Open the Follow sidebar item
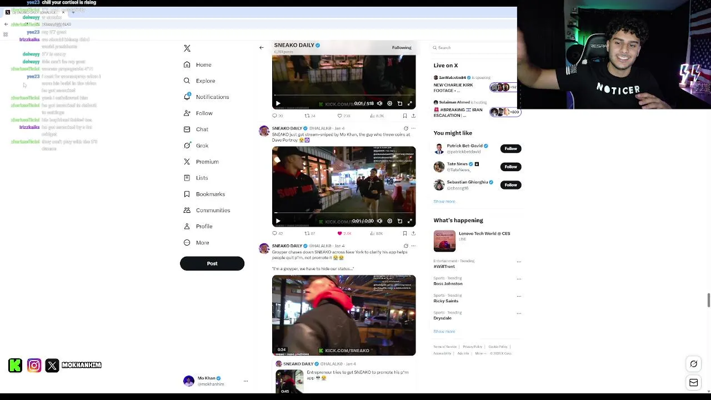Viewport: 711px width, 400px height. point(198,113)
